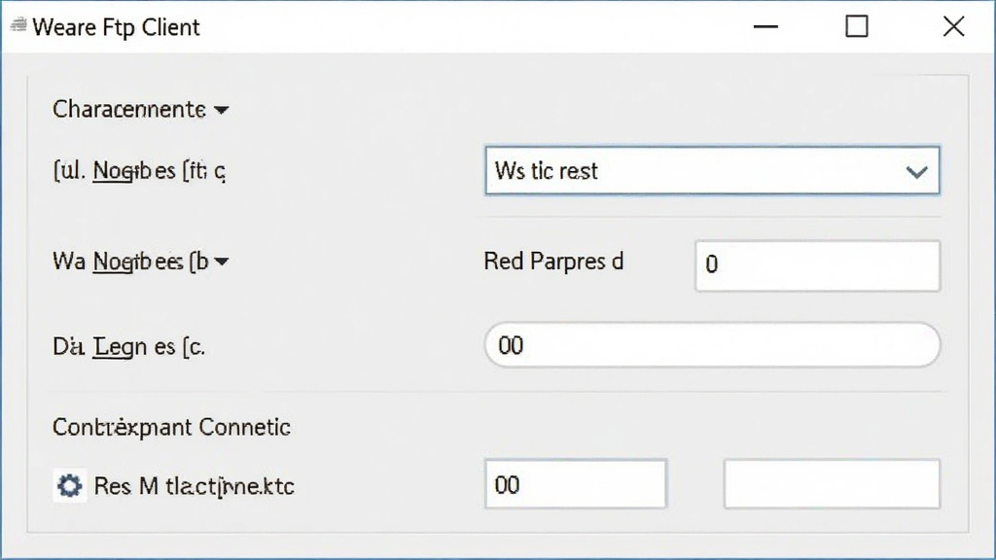Focus the rounded Da Legn es field
This screenshot has height=560, width=996.
[x=712, y=345]
